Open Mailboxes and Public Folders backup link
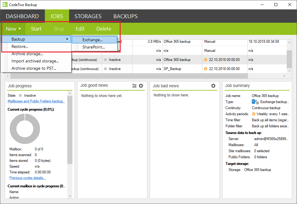 click(x=36, y=101)
